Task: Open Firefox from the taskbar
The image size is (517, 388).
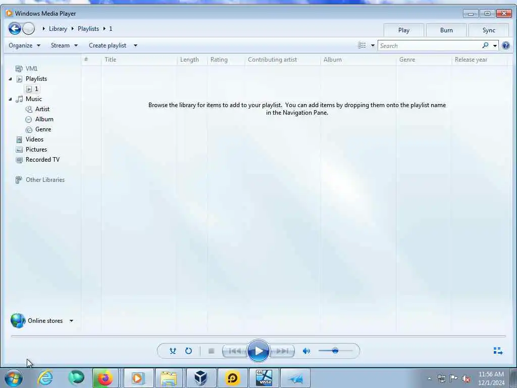Action: [105, 378]
